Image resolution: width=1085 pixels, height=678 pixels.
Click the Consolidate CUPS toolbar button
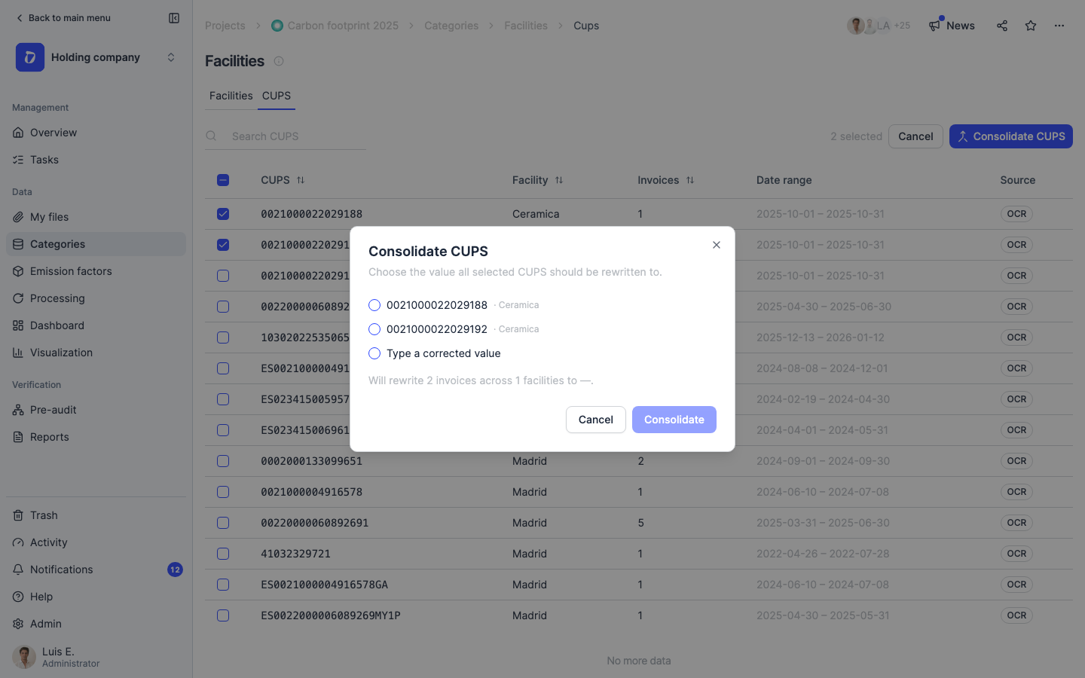click(x=1011, y=136)
